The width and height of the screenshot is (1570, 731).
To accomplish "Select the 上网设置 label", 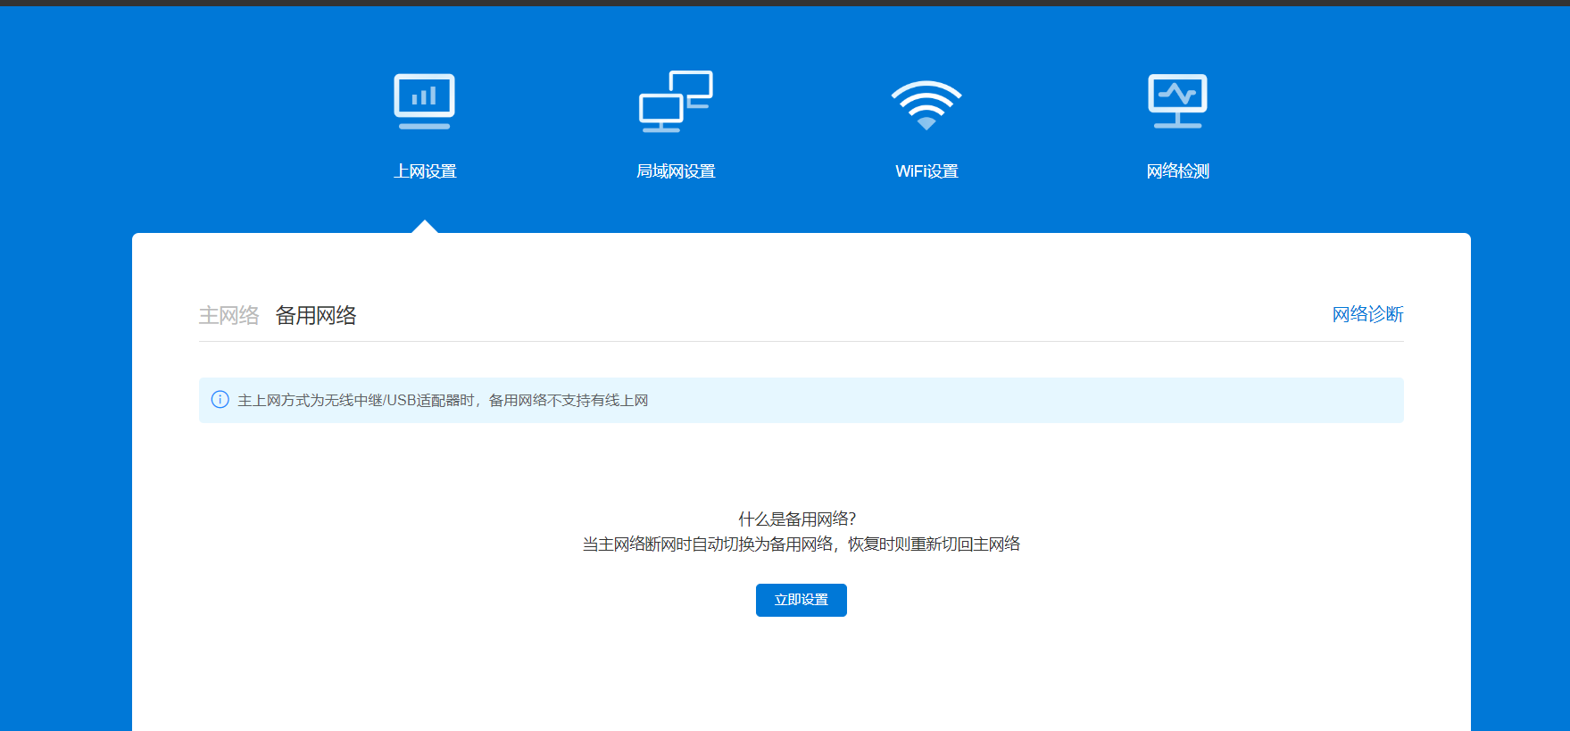I will (425, 171).
